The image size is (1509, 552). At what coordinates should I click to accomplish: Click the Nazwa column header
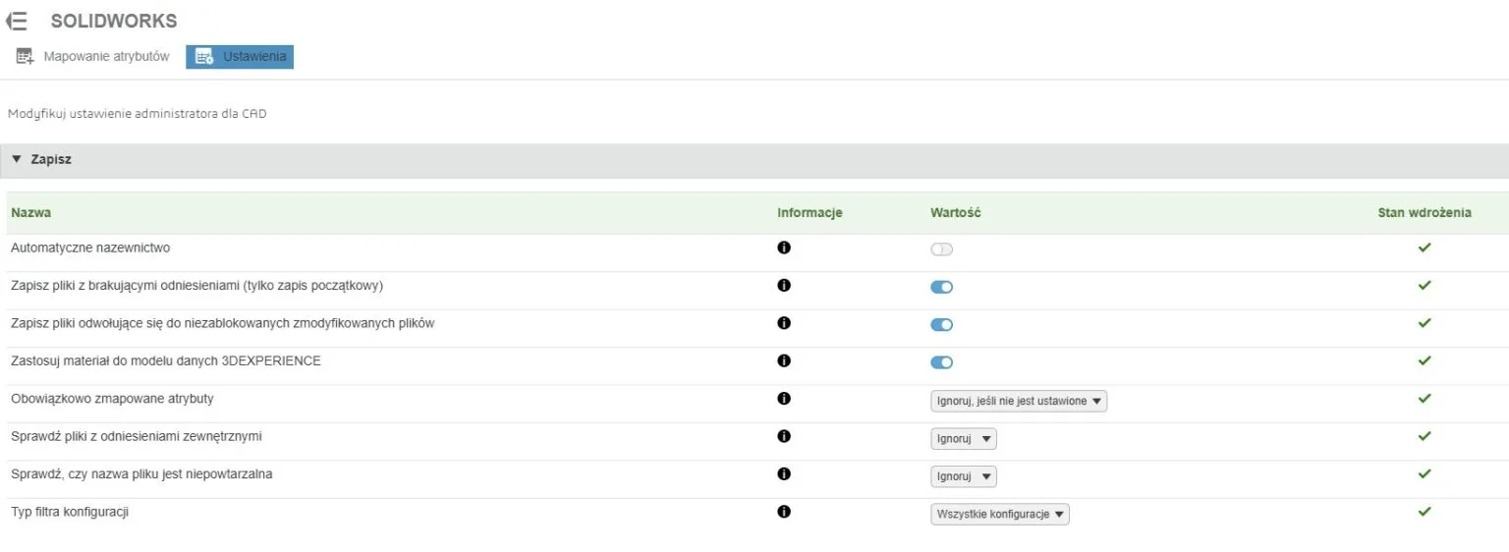(31, 212)
